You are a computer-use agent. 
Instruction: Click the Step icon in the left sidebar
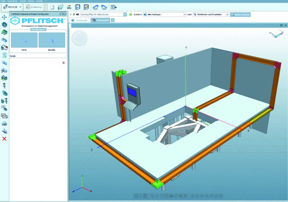pyautogui.click(x=4, y=123)
